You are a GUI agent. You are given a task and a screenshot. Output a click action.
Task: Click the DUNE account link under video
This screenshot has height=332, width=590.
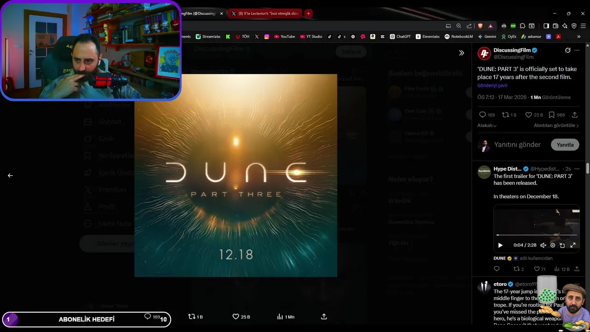(x=500, y=258)
